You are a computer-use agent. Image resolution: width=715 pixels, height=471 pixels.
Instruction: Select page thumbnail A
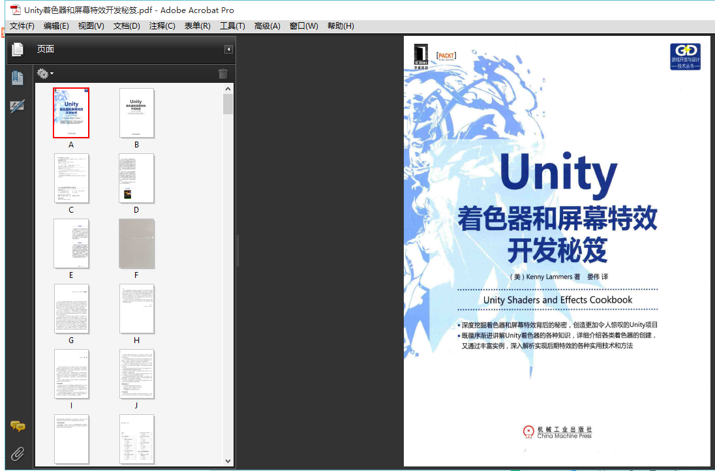71,113
